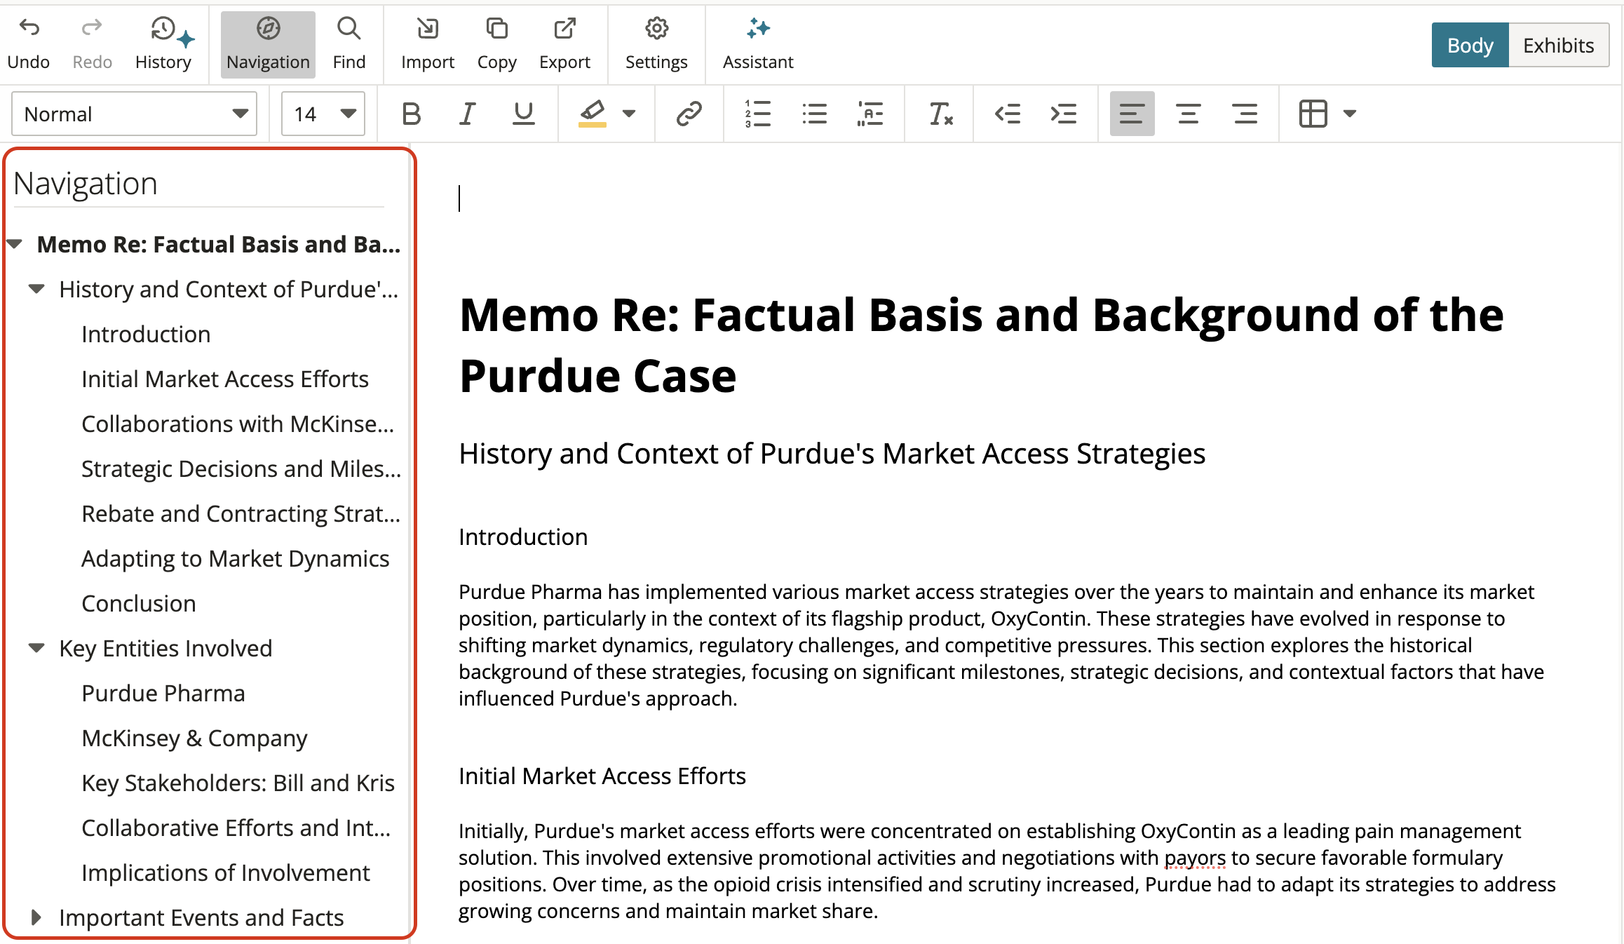Viewport: 1624px width, 944px height.
Task: Select Important Events and Facts entry
Action: pyautogui.click(x=201, y=917)
